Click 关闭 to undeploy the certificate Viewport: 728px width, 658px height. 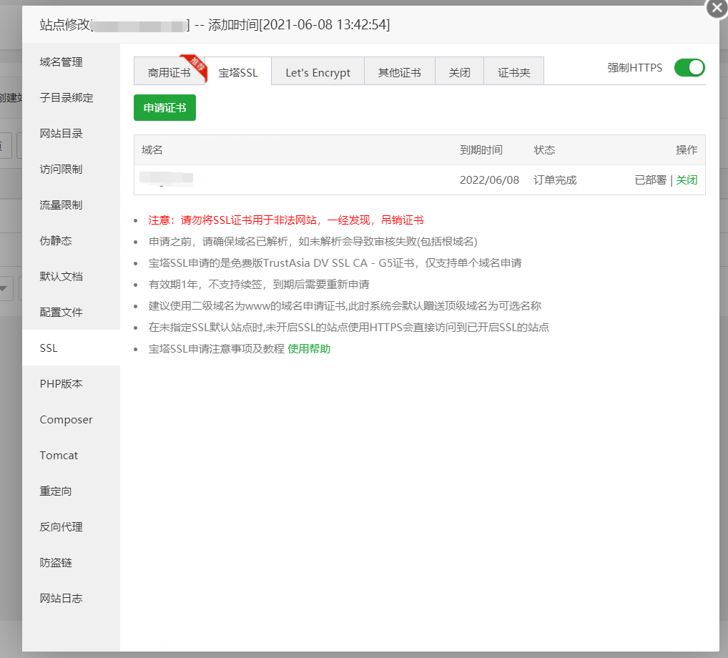(x=686, y=180)
